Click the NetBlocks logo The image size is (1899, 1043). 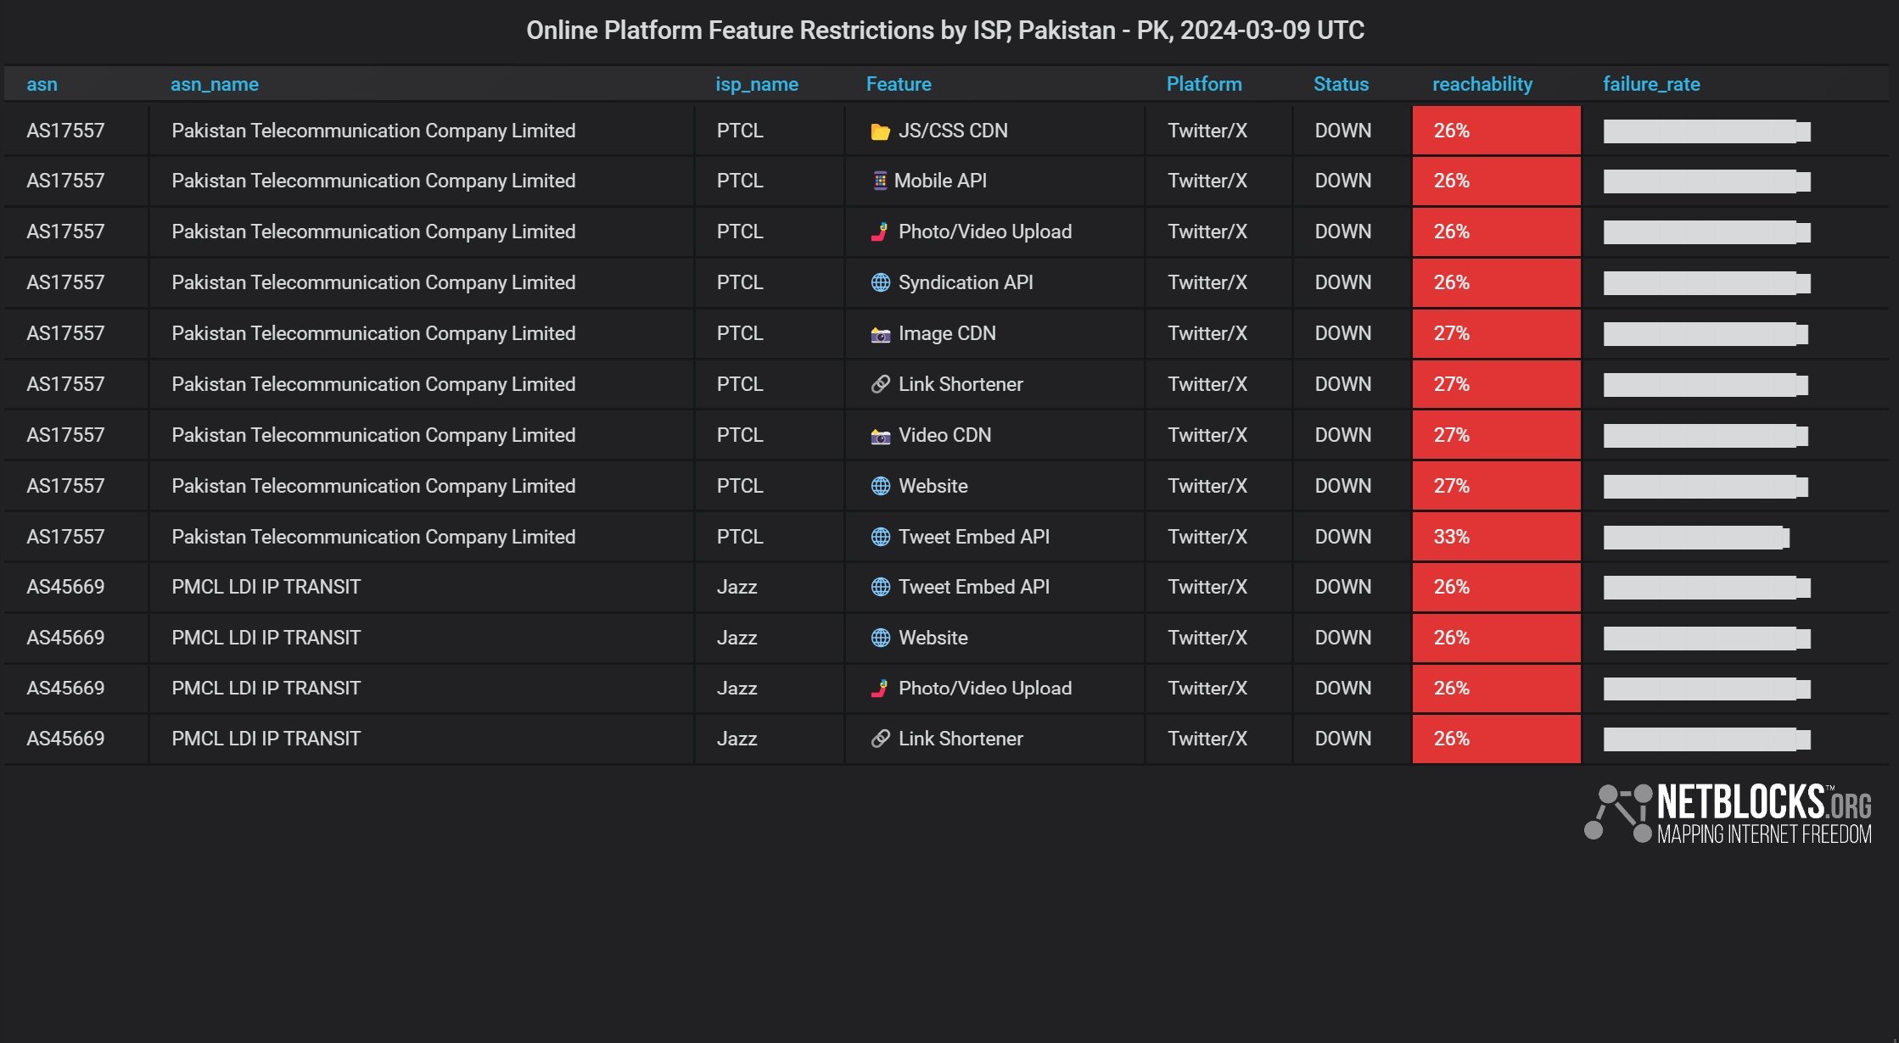coord(1728,814)
